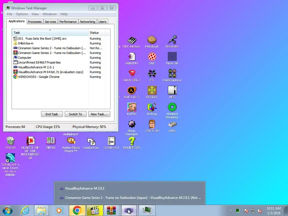Open the Windows Start orb
This screenshot has width=288, height=216.
point(8,210)
